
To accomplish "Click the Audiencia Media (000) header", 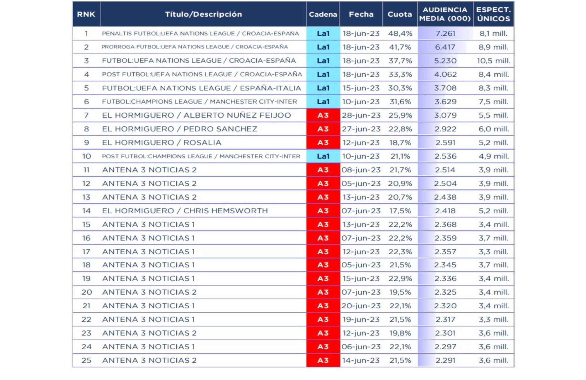I will (x=445, y=14).
